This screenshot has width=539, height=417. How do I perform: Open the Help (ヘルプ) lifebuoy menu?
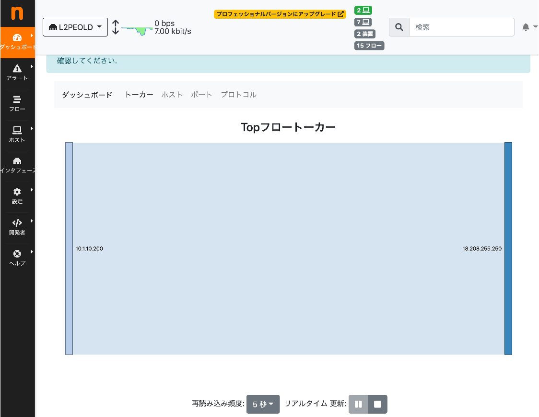(x=17, y=258)
